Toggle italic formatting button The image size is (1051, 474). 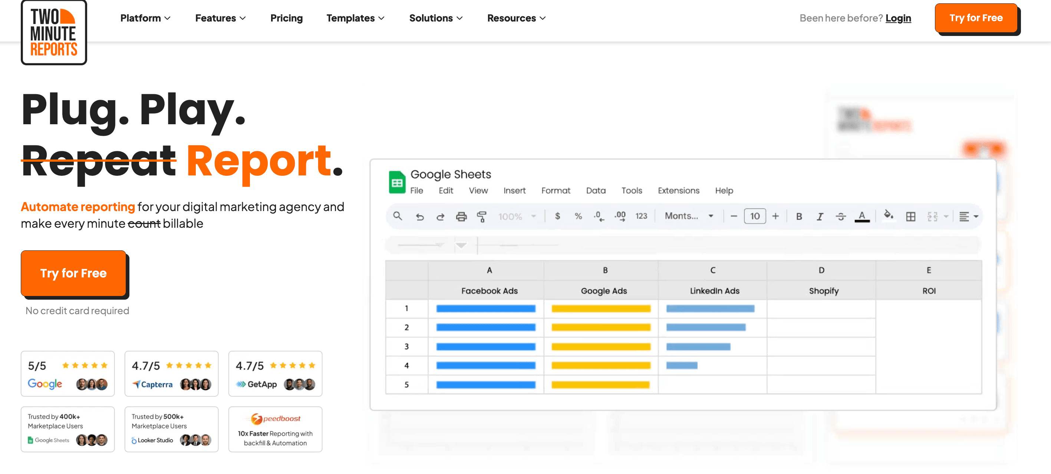(819, 216)
